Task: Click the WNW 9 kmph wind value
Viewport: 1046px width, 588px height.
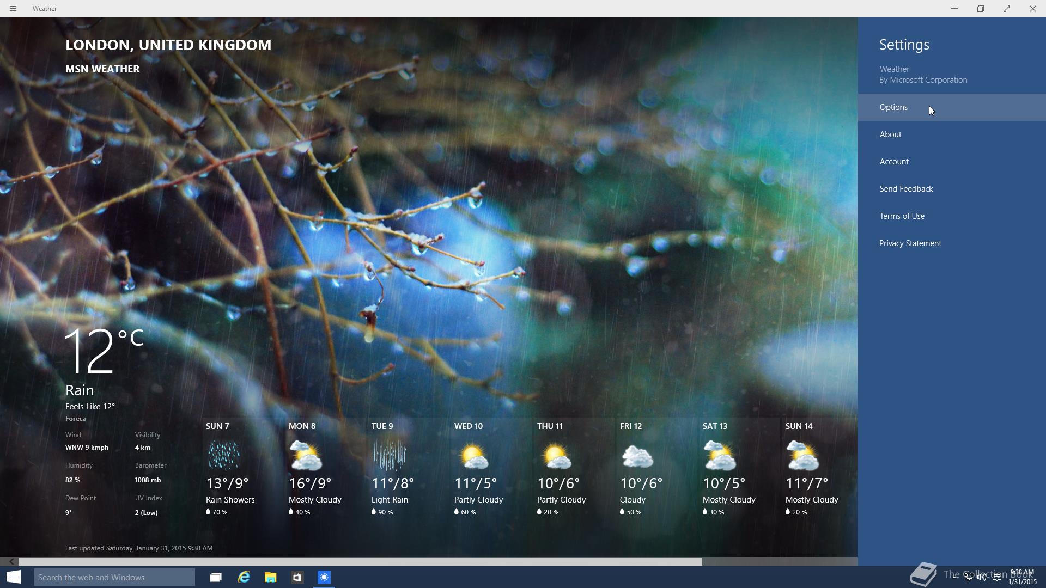Action: point(87,448)
